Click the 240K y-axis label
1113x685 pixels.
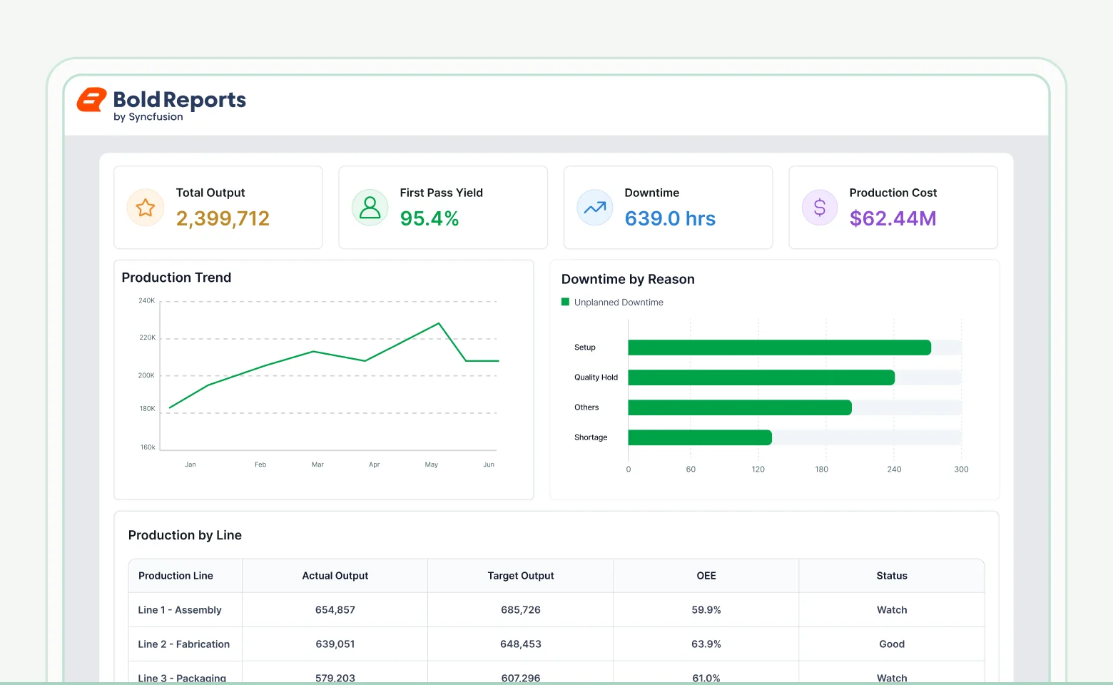(x=147, y=300)
